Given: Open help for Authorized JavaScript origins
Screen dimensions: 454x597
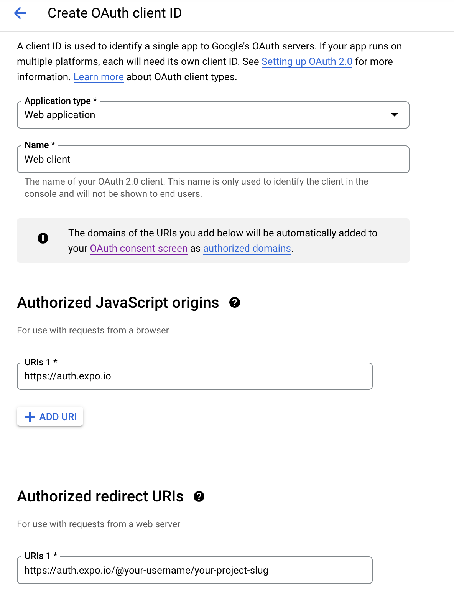Looking at the screenshot, I should coord(235,303).
